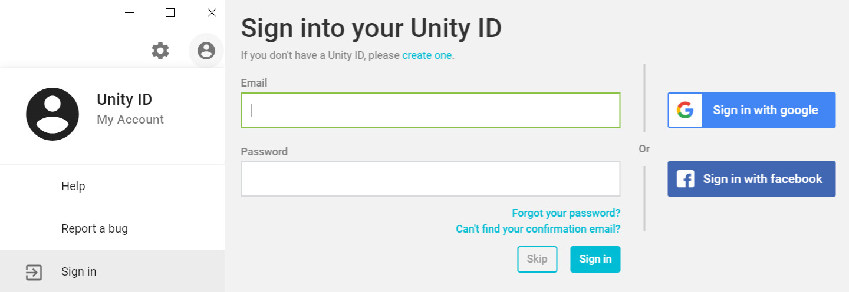Click the Facebook logo icon
This screenshot has width=849, height=292.
click(x=685, y=179)
